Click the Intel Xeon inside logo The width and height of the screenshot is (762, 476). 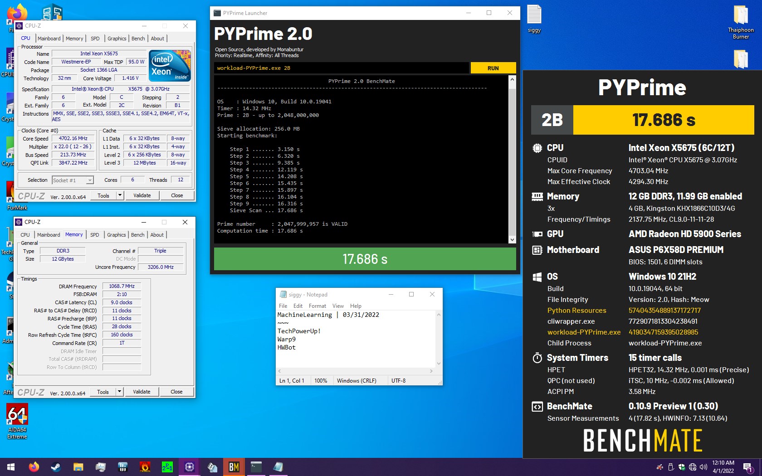[170, 66]
